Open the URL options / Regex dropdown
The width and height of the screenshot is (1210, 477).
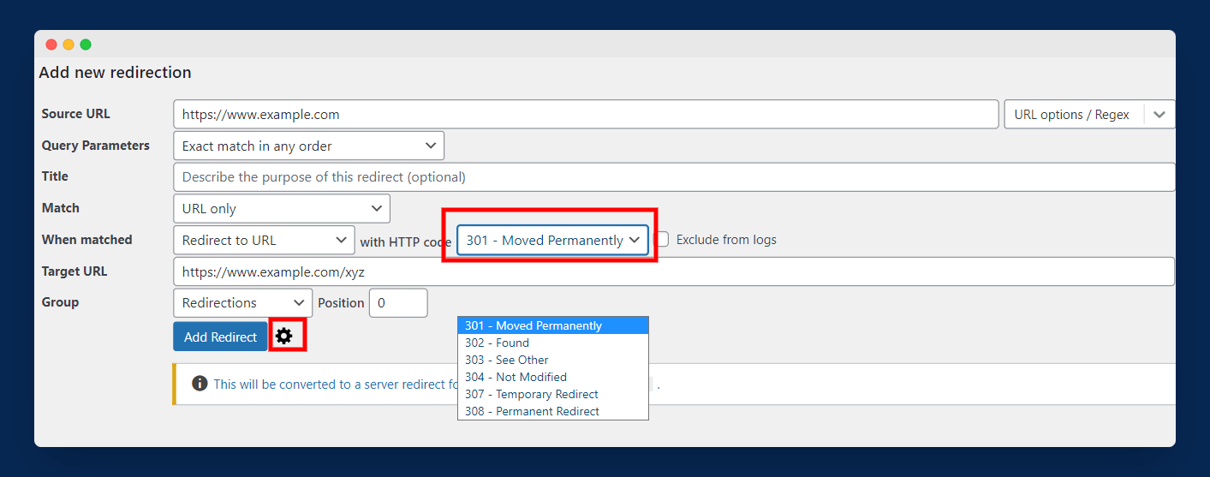(x=1089, y=115)
